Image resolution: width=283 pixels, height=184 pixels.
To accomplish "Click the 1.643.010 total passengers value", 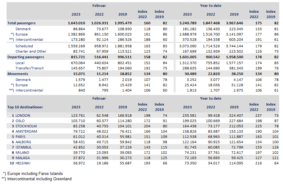I will point(76,23).
